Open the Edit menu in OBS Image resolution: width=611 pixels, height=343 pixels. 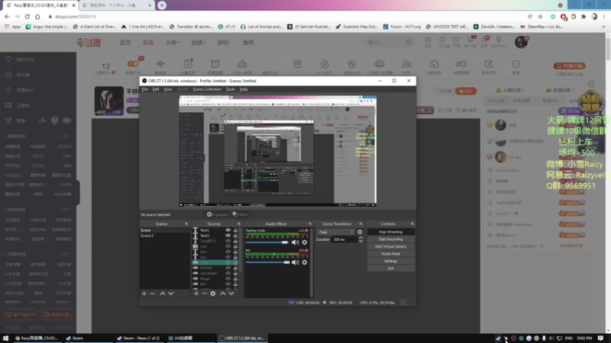156,89
